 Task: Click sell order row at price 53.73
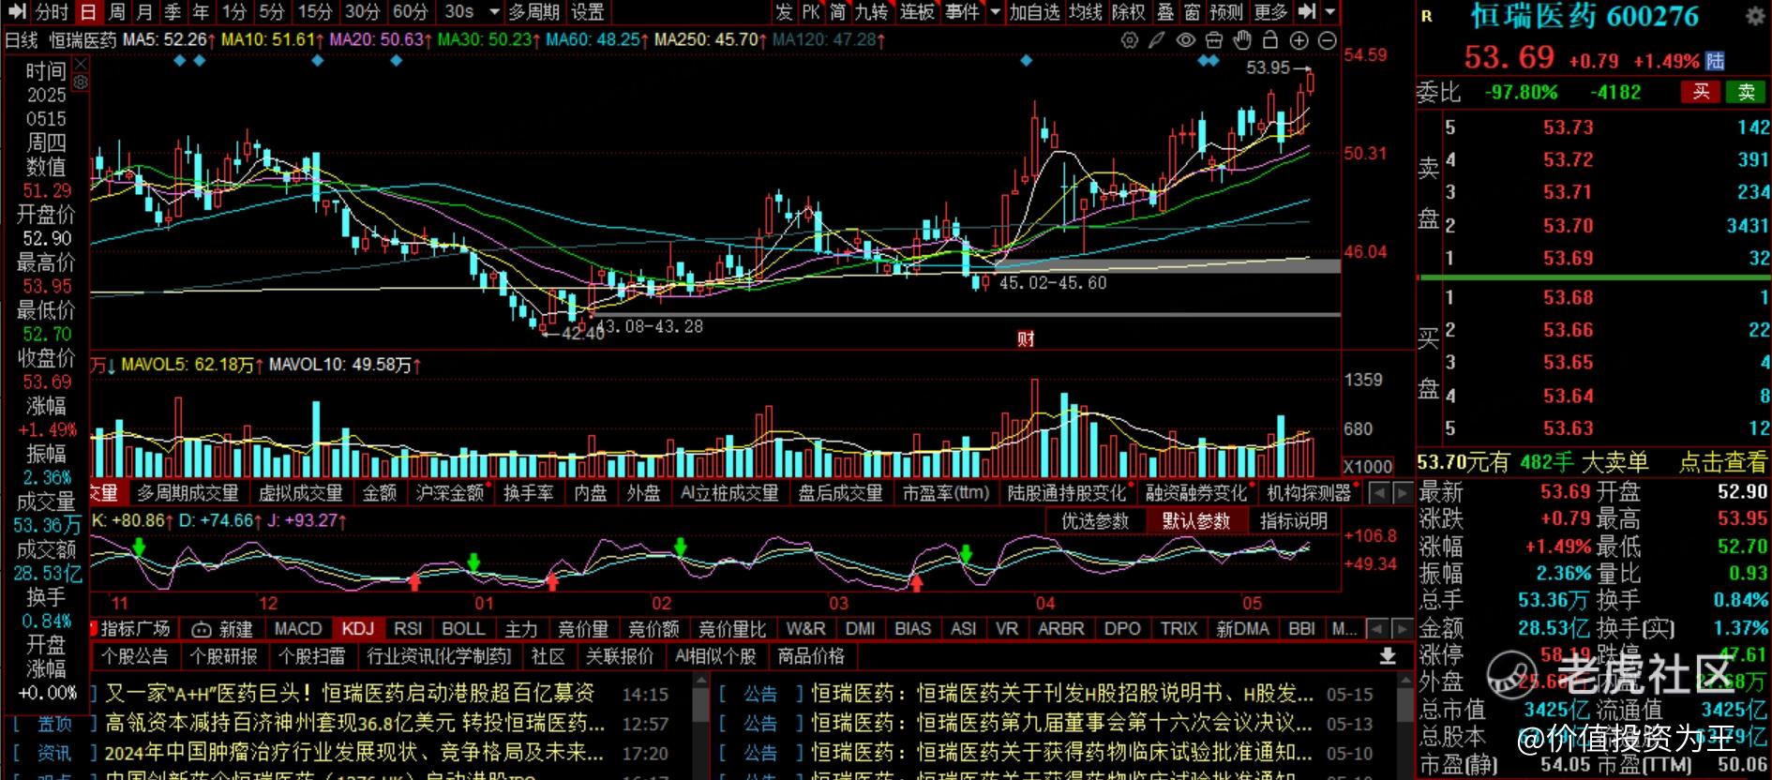pyautogui.click(x=1605, y=127)
